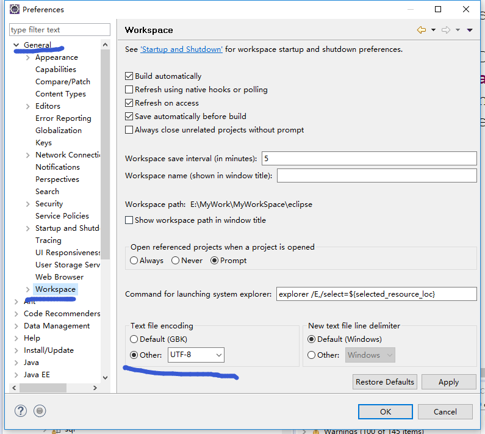Viewport: 485px width, 434px height.
Task: Select Notifications in the tree
Action: [x=57, y=167]
